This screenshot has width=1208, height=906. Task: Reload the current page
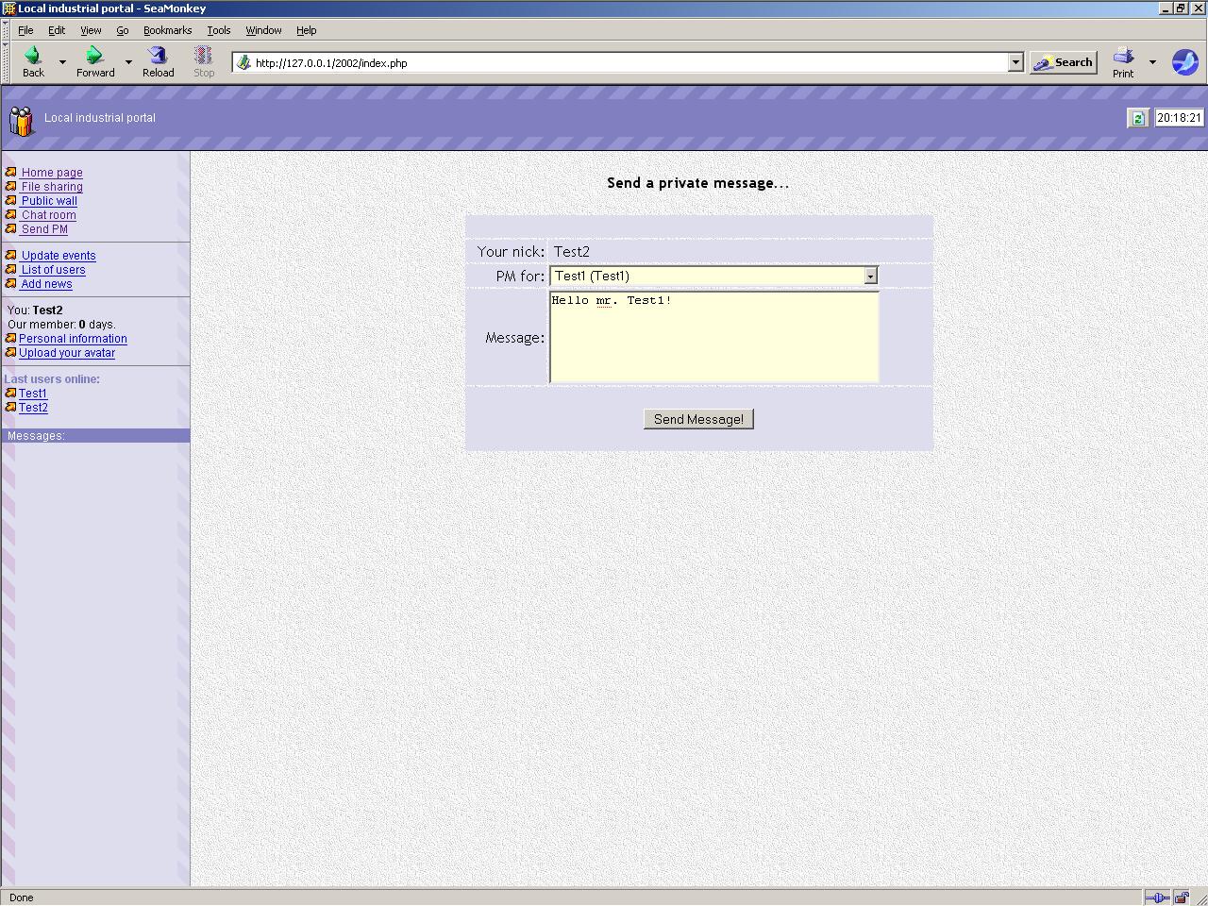point(158,61)
